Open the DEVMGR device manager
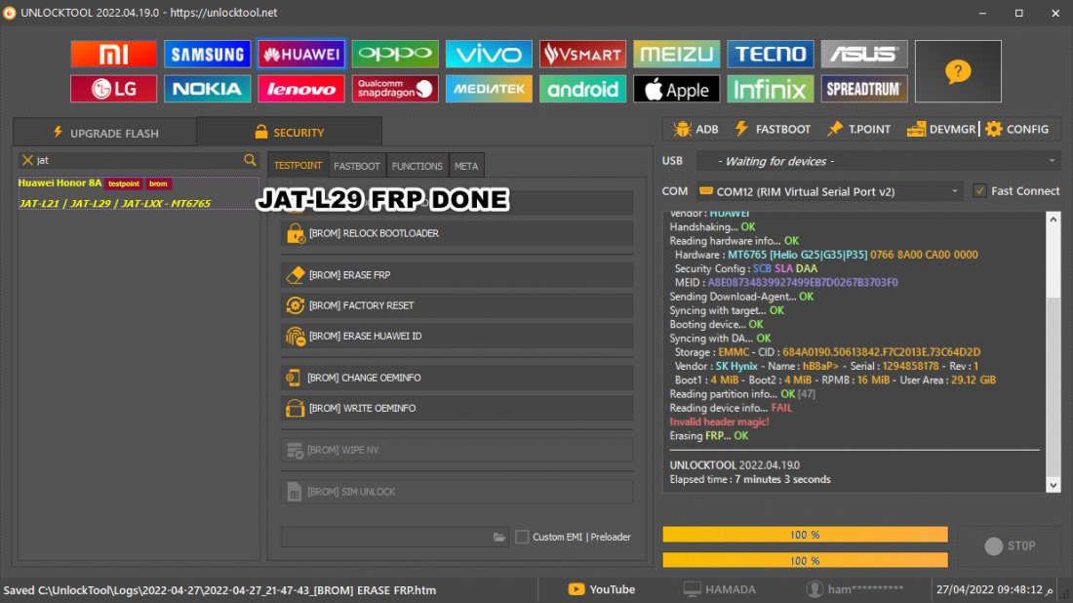This screenshot has width=1073, height=603. (941, 130)
